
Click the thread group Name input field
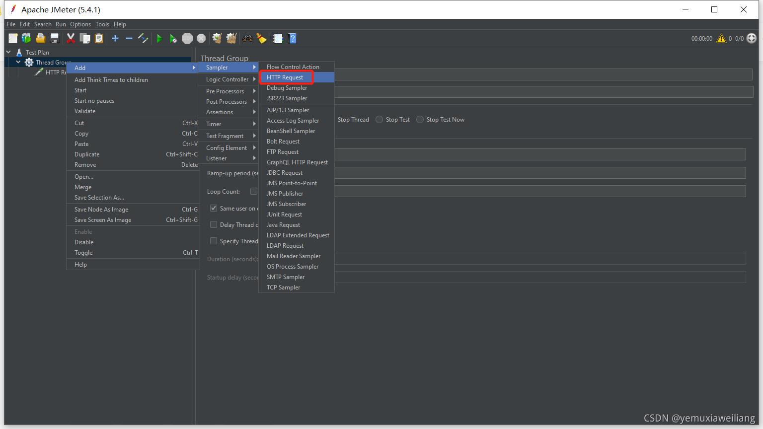(543, 74)
